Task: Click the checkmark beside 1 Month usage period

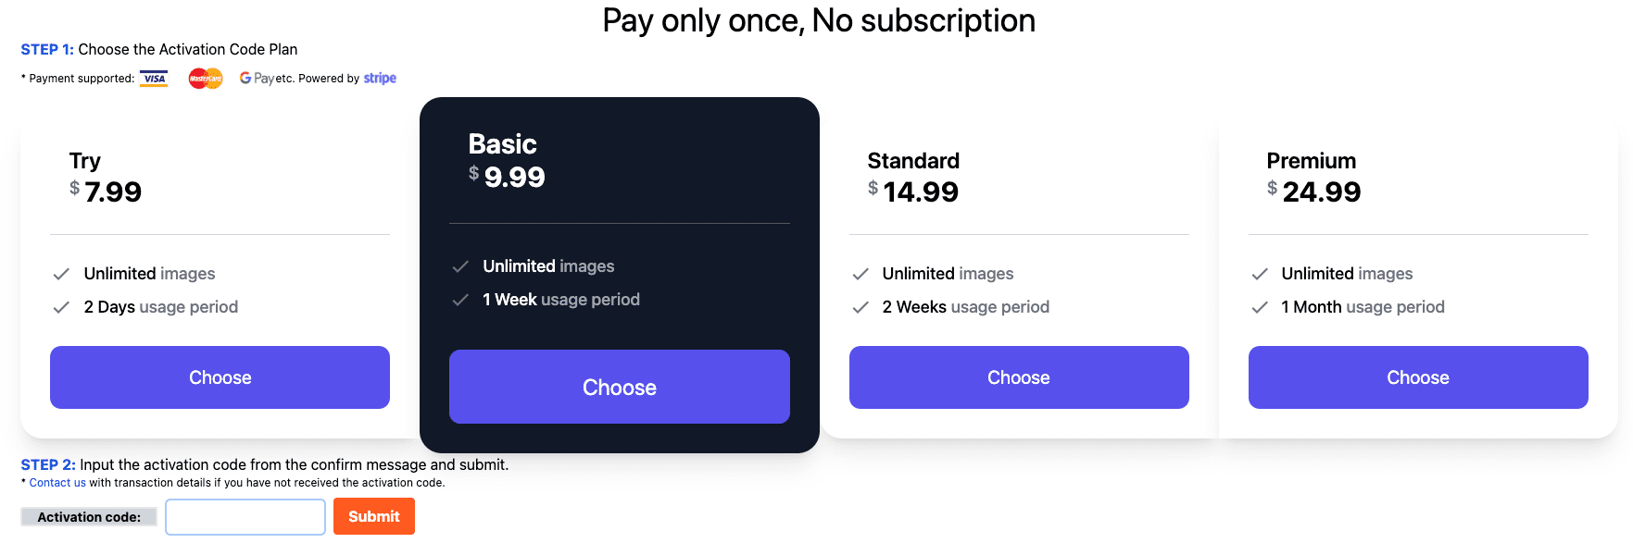Action: (1260, 307)
